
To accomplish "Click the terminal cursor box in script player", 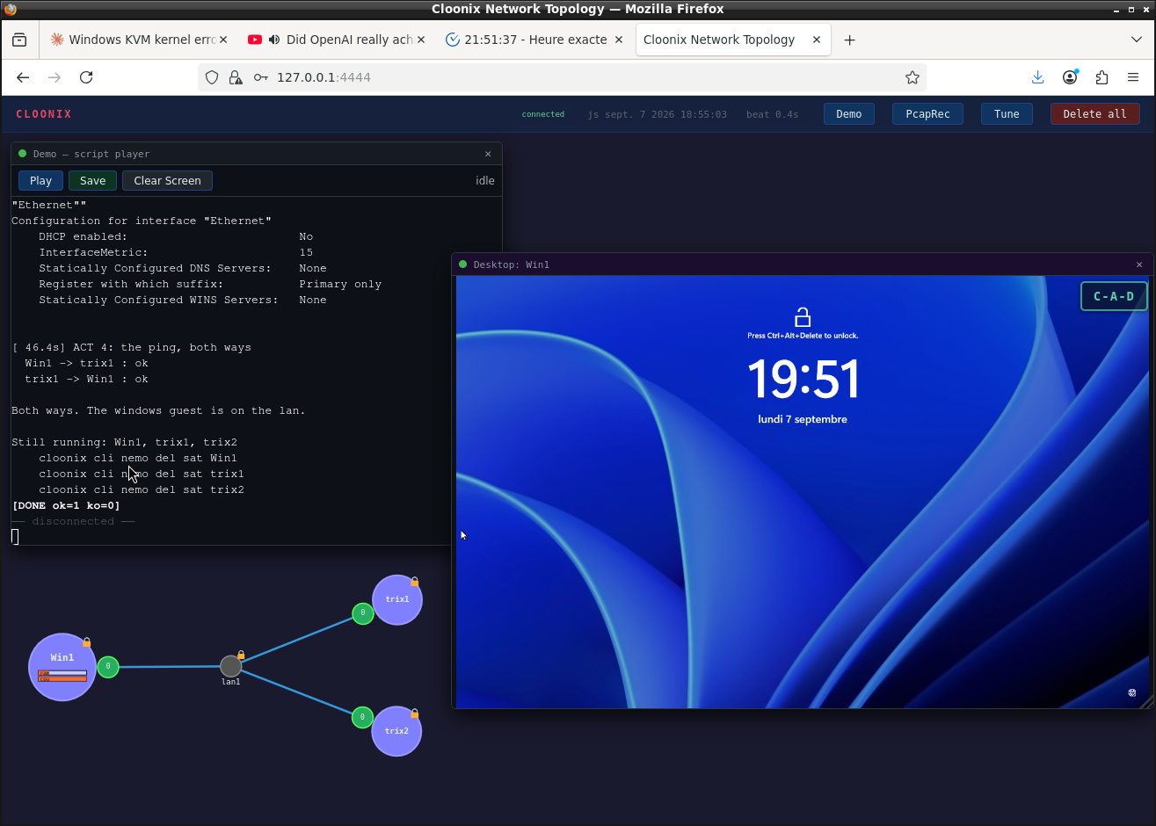I will coord(15,537).
